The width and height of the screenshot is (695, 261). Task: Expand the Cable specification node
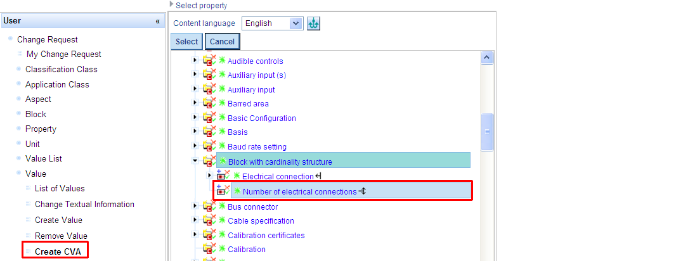tap(195, 221)
